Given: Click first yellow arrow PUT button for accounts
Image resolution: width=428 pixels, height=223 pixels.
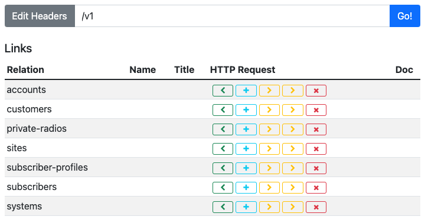Looking at the screenshot, I should click(x=269, y=91).
